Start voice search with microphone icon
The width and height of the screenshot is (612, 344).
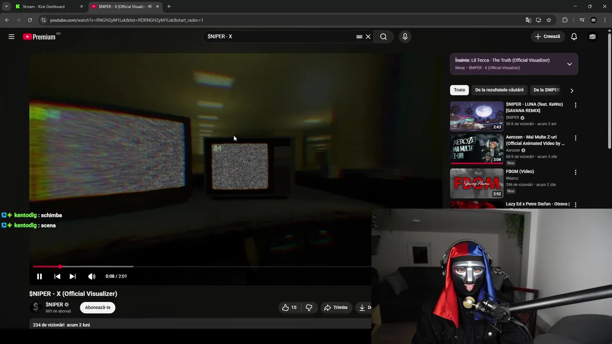click(405, 36)
